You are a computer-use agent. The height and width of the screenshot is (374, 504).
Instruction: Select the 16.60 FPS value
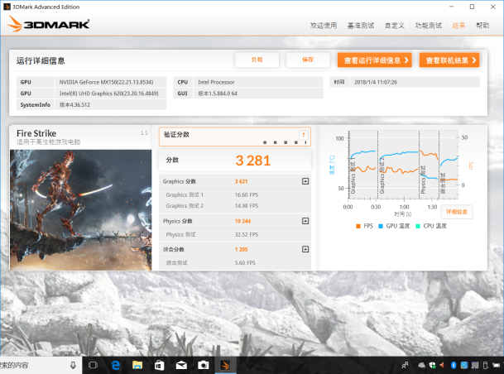pyautogui.click(x=247, y=195)
